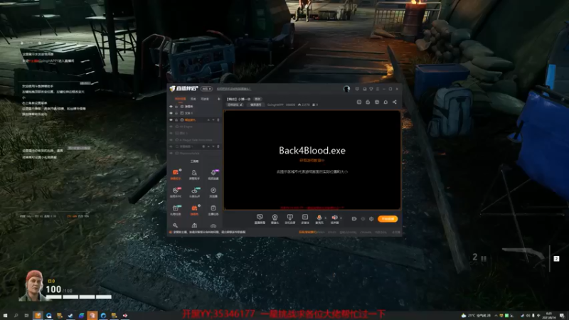Select the second tab in the scene panel
The height and width of the screenshot is (320, 569).
pyautogui.click(x=193, y=99)
